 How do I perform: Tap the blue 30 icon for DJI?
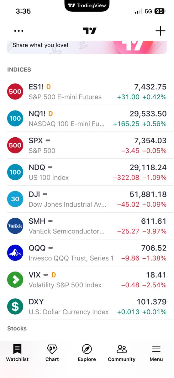(15, 199)
